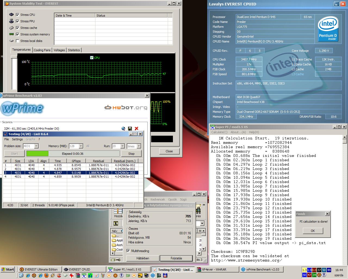This screenshot has height=279, width=348.
Task: Switch to the Cooling Fans tab
Action: pos(42,50)
